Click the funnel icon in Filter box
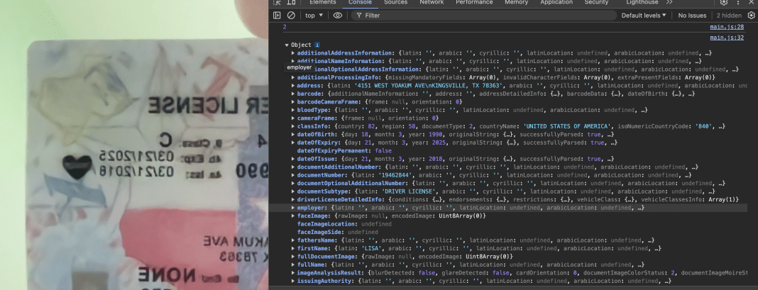Image resolution: width=758 pixels, height=290 pixels. point(358,16)
